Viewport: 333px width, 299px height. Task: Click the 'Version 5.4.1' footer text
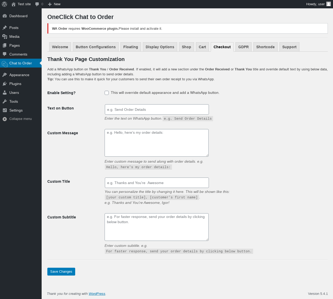point(318,294)
